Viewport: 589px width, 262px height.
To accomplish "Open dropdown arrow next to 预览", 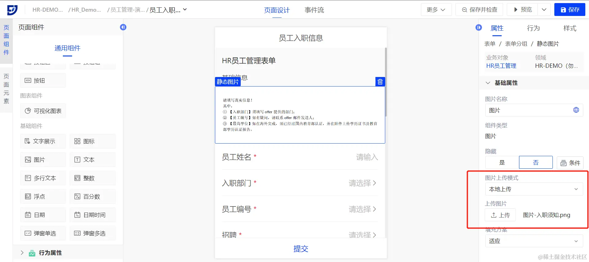I will [544, 10].
